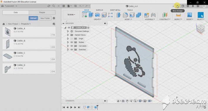
Task: Play the timeline
Action: point(71,107)
